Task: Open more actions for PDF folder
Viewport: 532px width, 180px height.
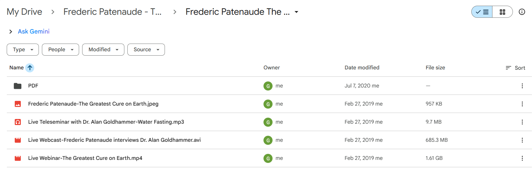Action: pyautogui.click(x=522, y=86)
